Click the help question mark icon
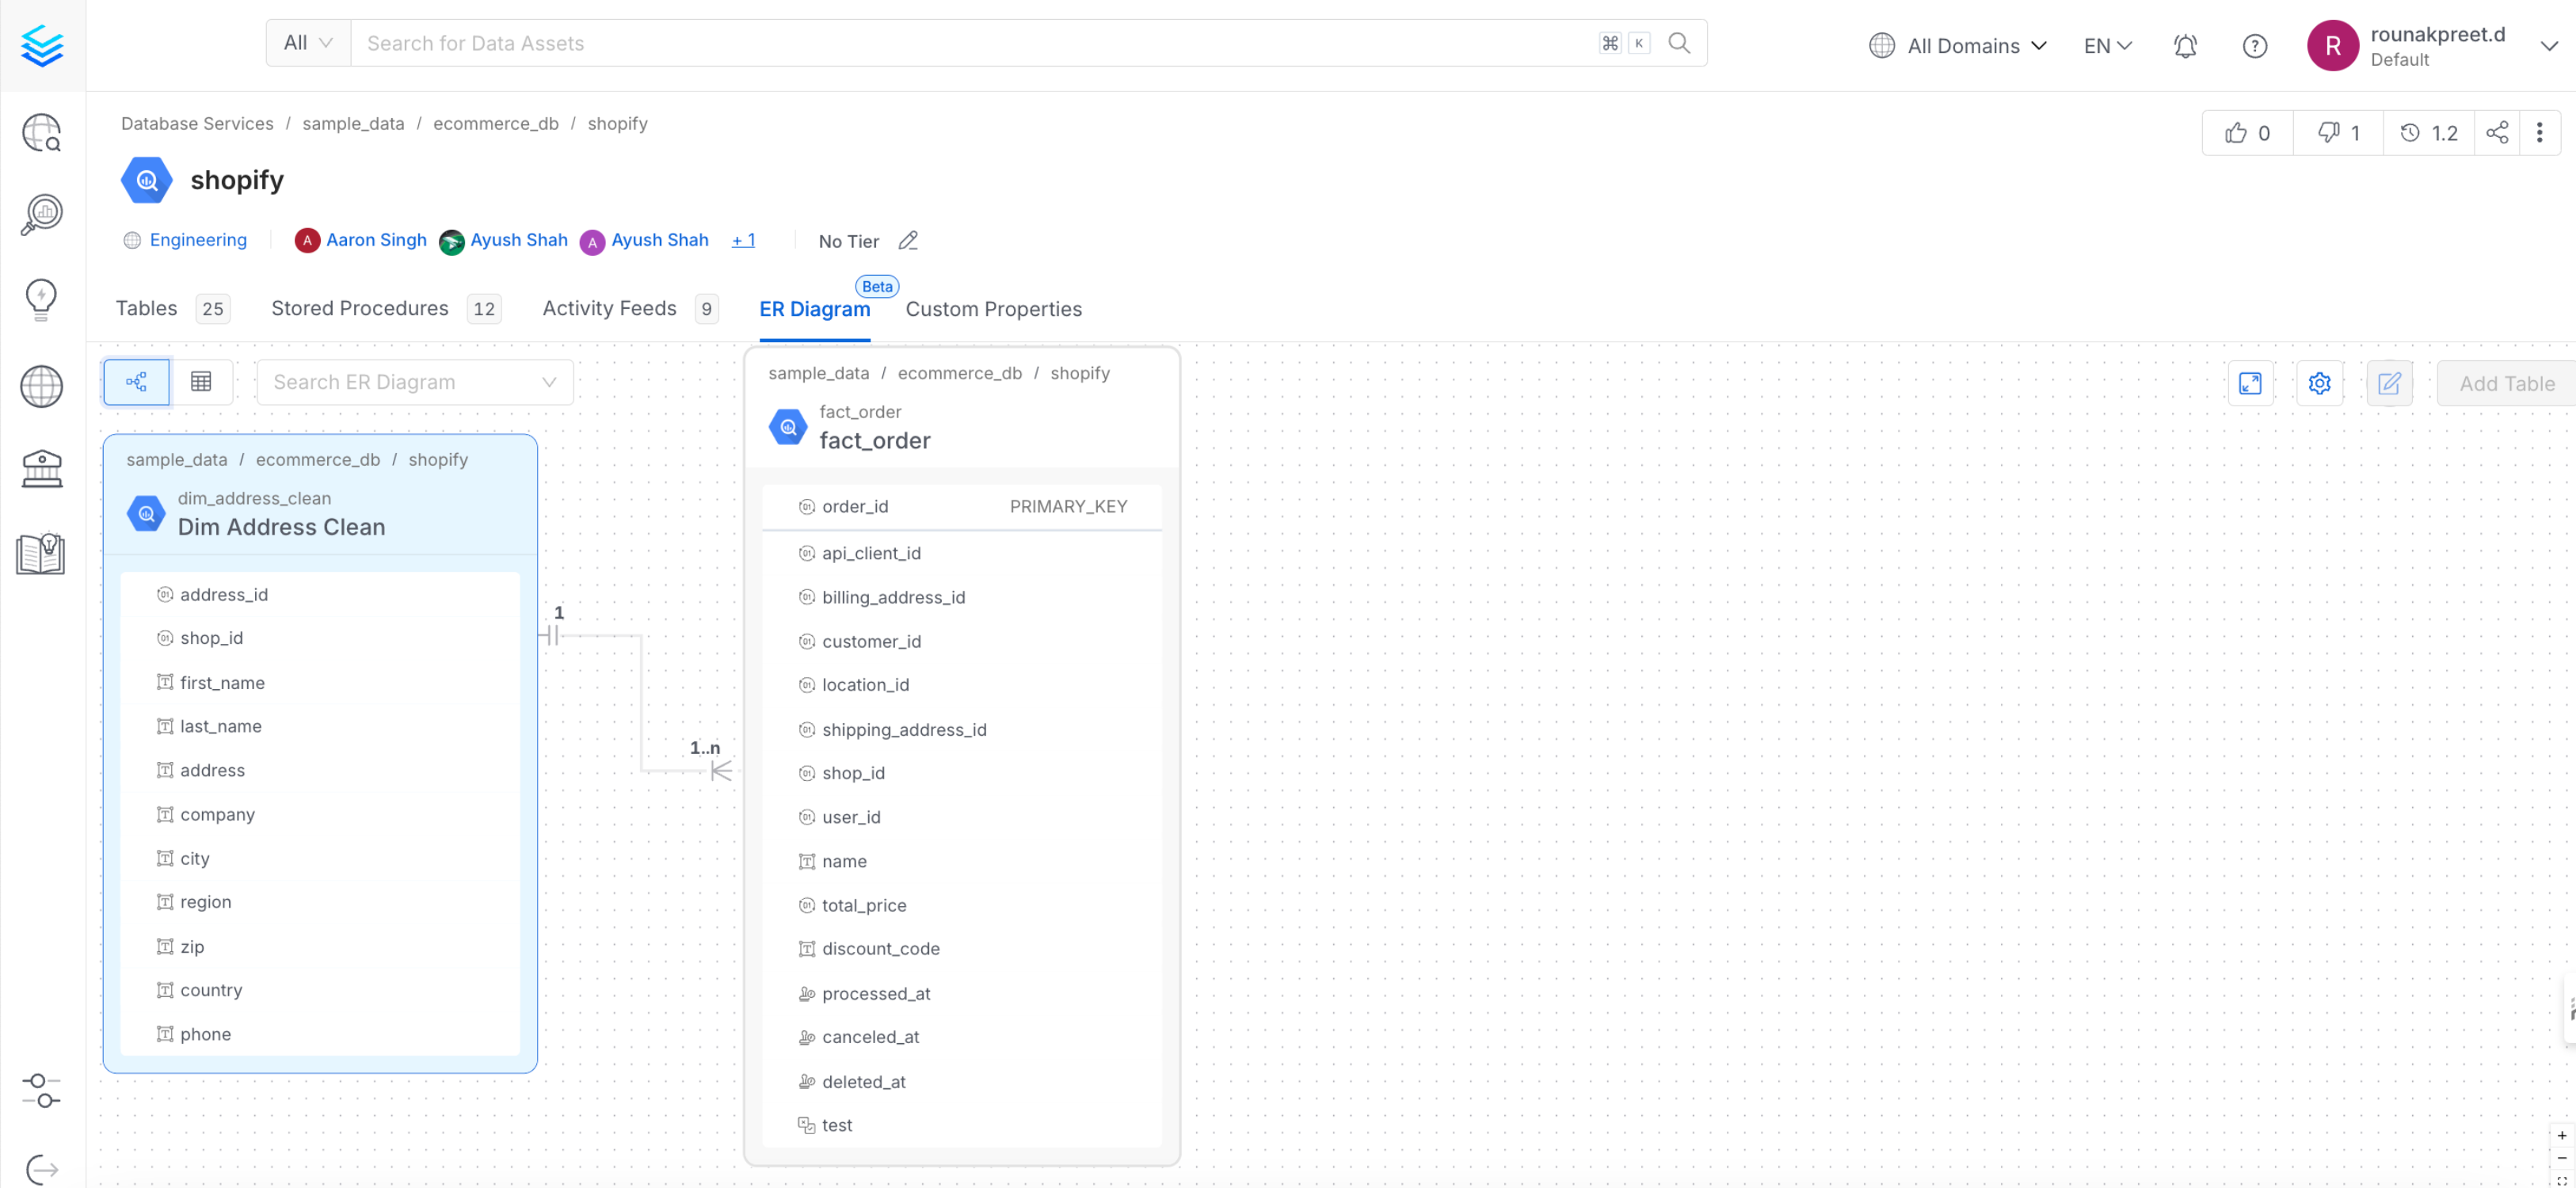2576x1188 pixels. click(2254, 46)
